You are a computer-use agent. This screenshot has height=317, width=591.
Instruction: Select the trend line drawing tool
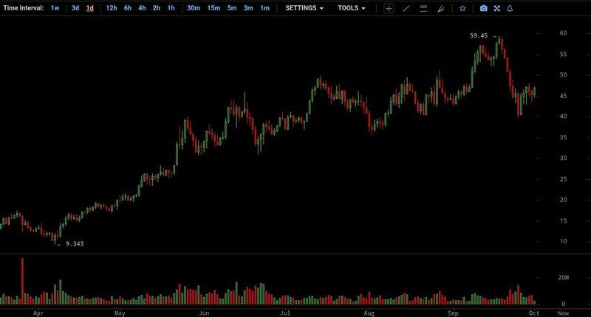point(406,8)
